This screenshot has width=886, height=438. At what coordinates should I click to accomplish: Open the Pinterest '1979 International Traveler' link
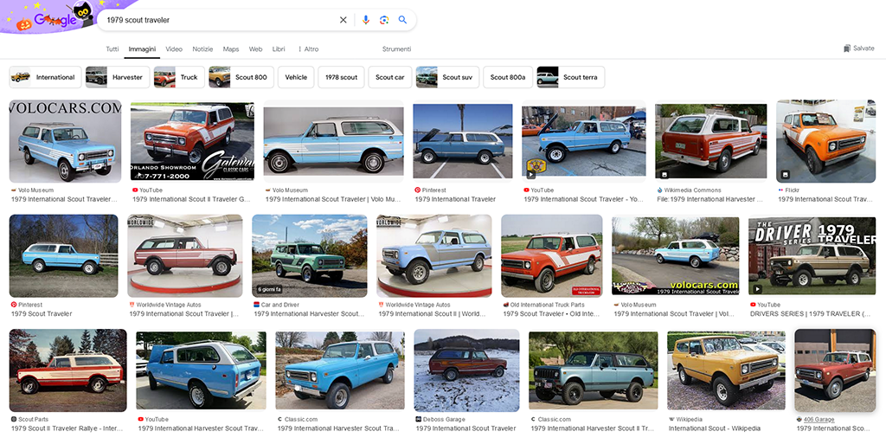[x=455, y=199]
